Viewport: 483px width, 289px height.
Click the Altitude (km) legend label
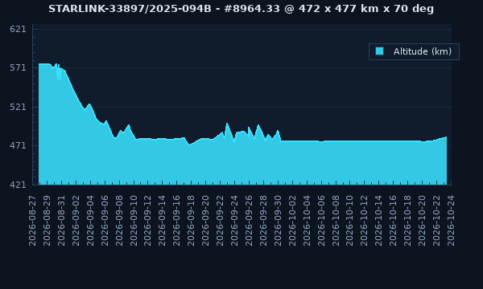click(423, 51)
